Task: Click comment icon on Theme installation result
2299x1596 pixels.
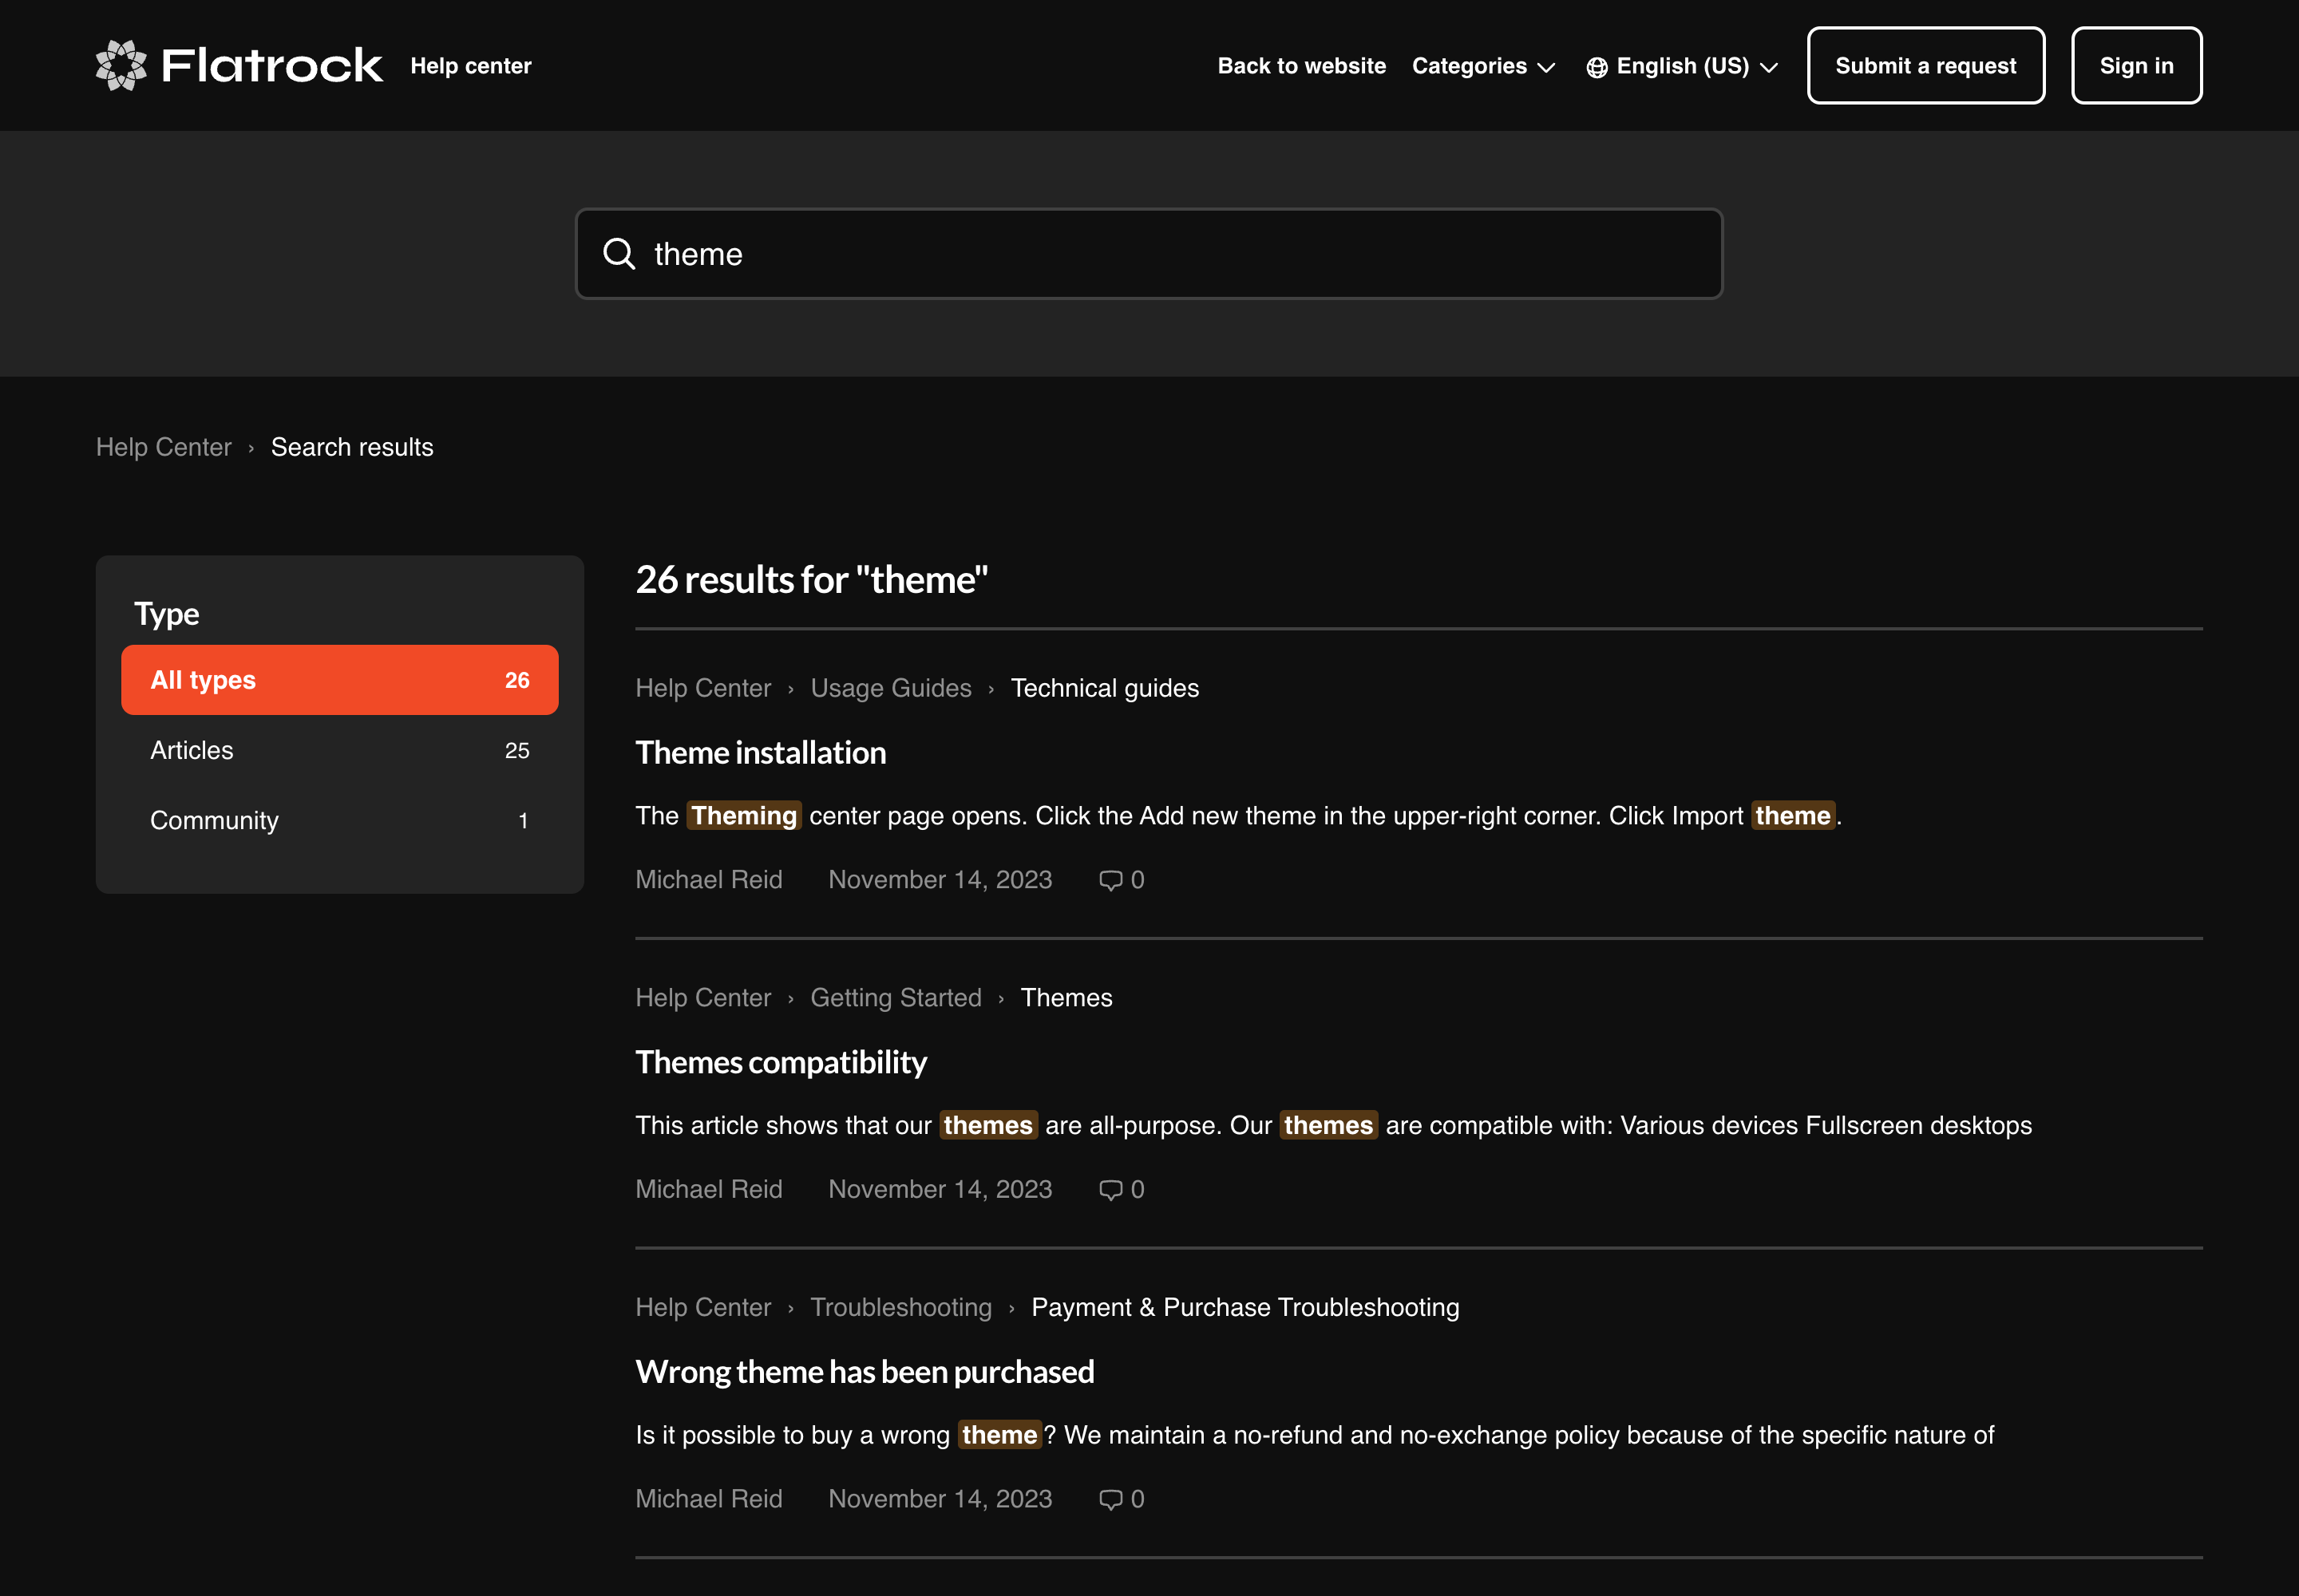Action: tap(1110, 880)
